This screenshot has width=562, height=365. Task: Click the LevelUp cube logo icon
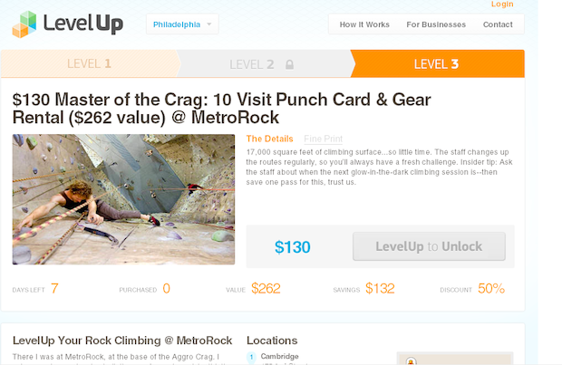click(24, 24)
